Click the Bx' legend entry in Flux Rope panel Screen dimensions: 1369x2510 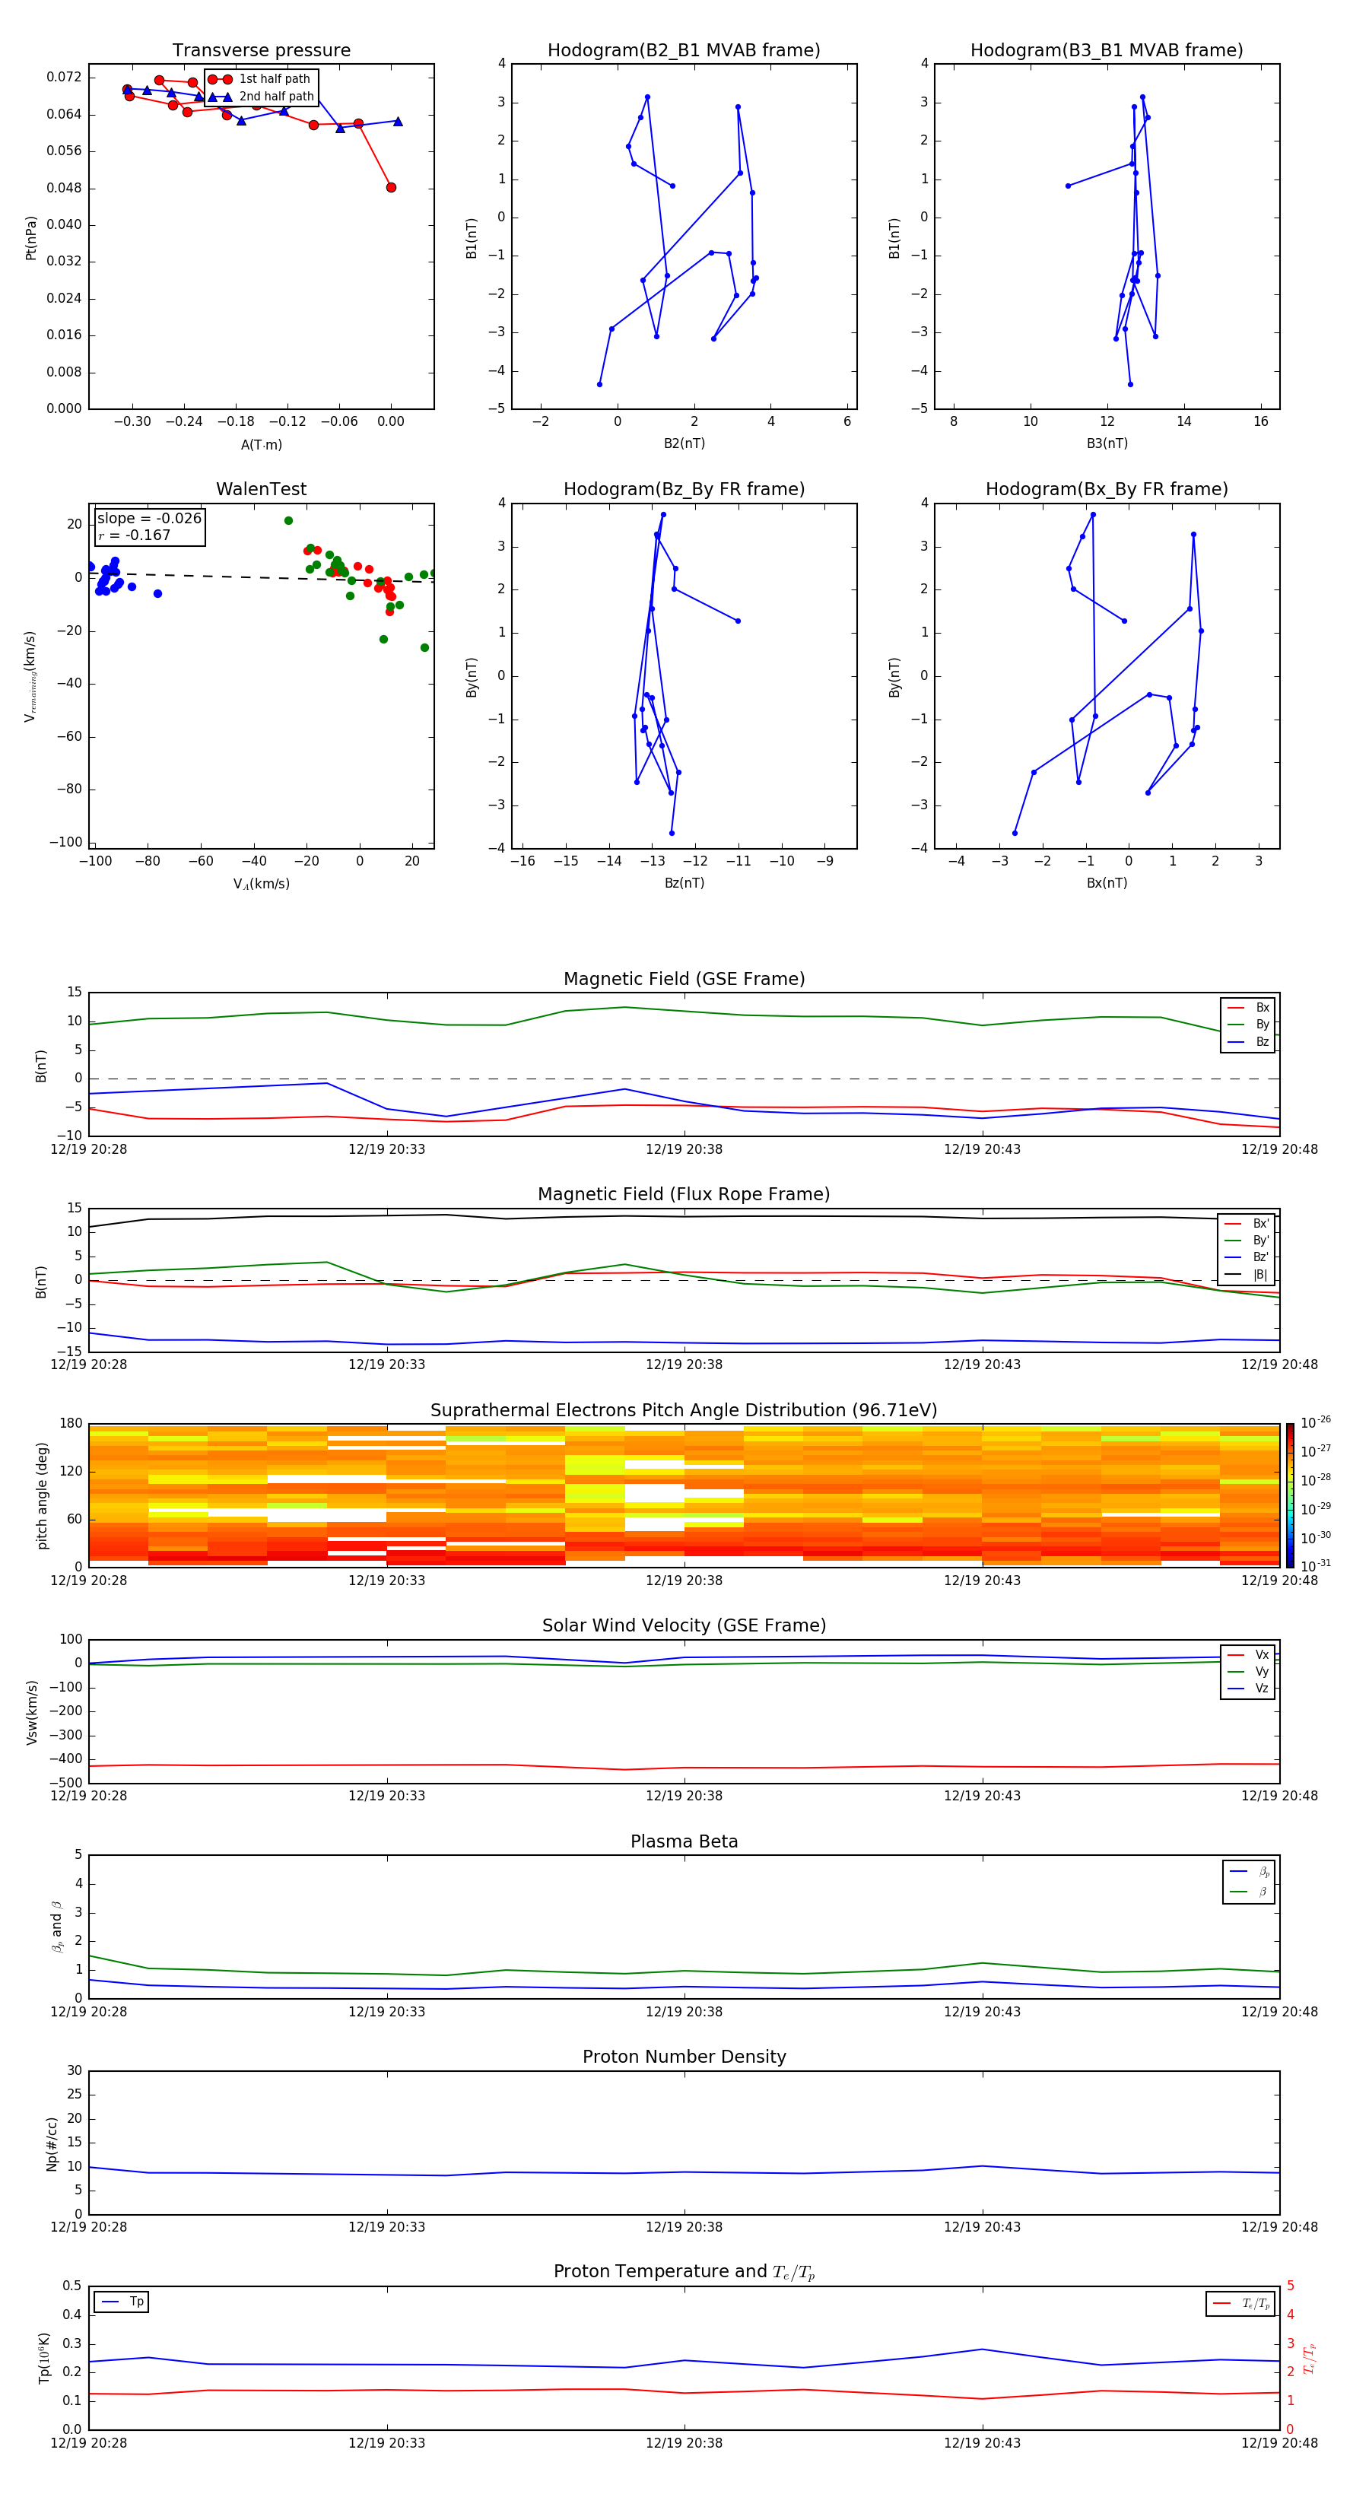click(1247, 1224)
